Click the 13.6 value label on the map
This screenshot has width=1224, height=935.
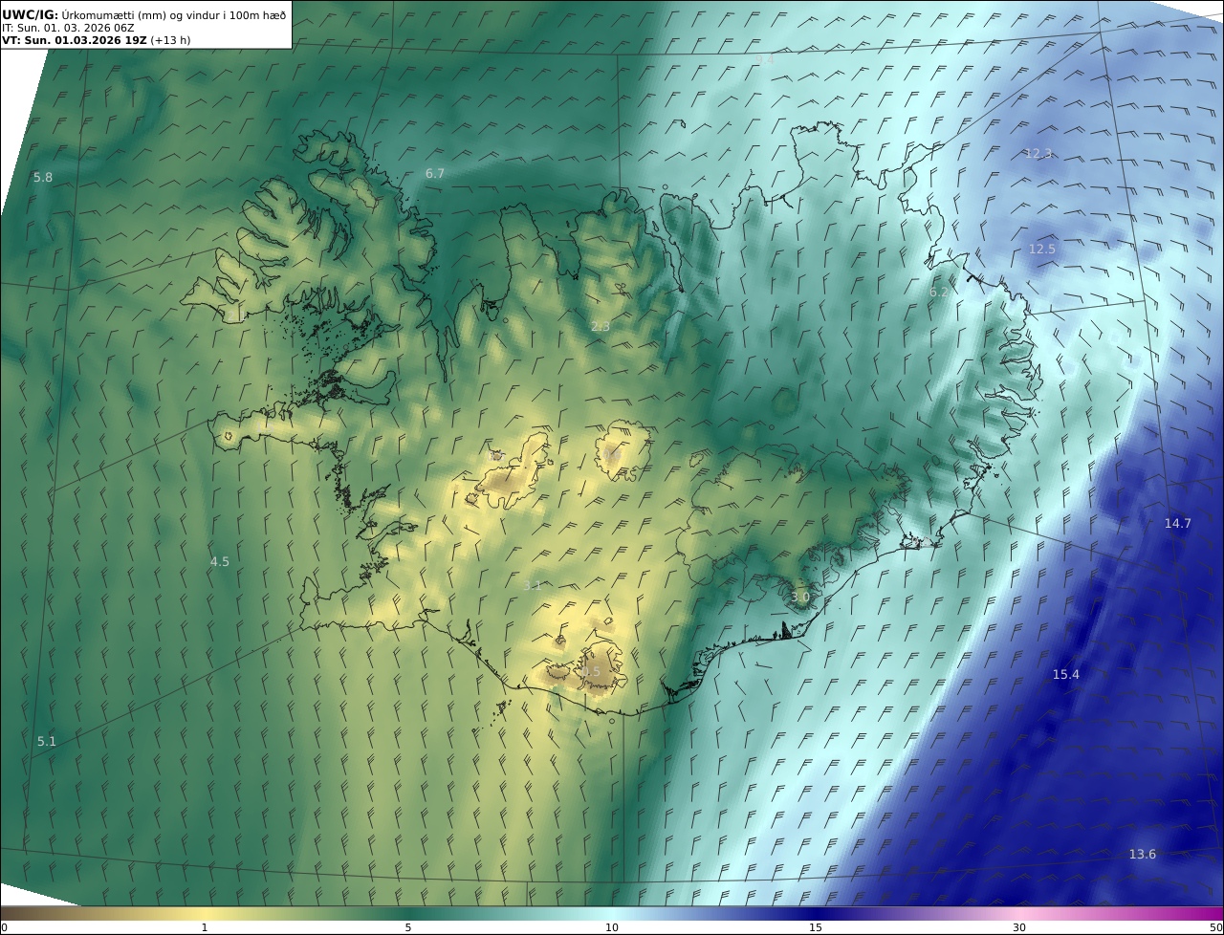click(x=1143, y=854)
